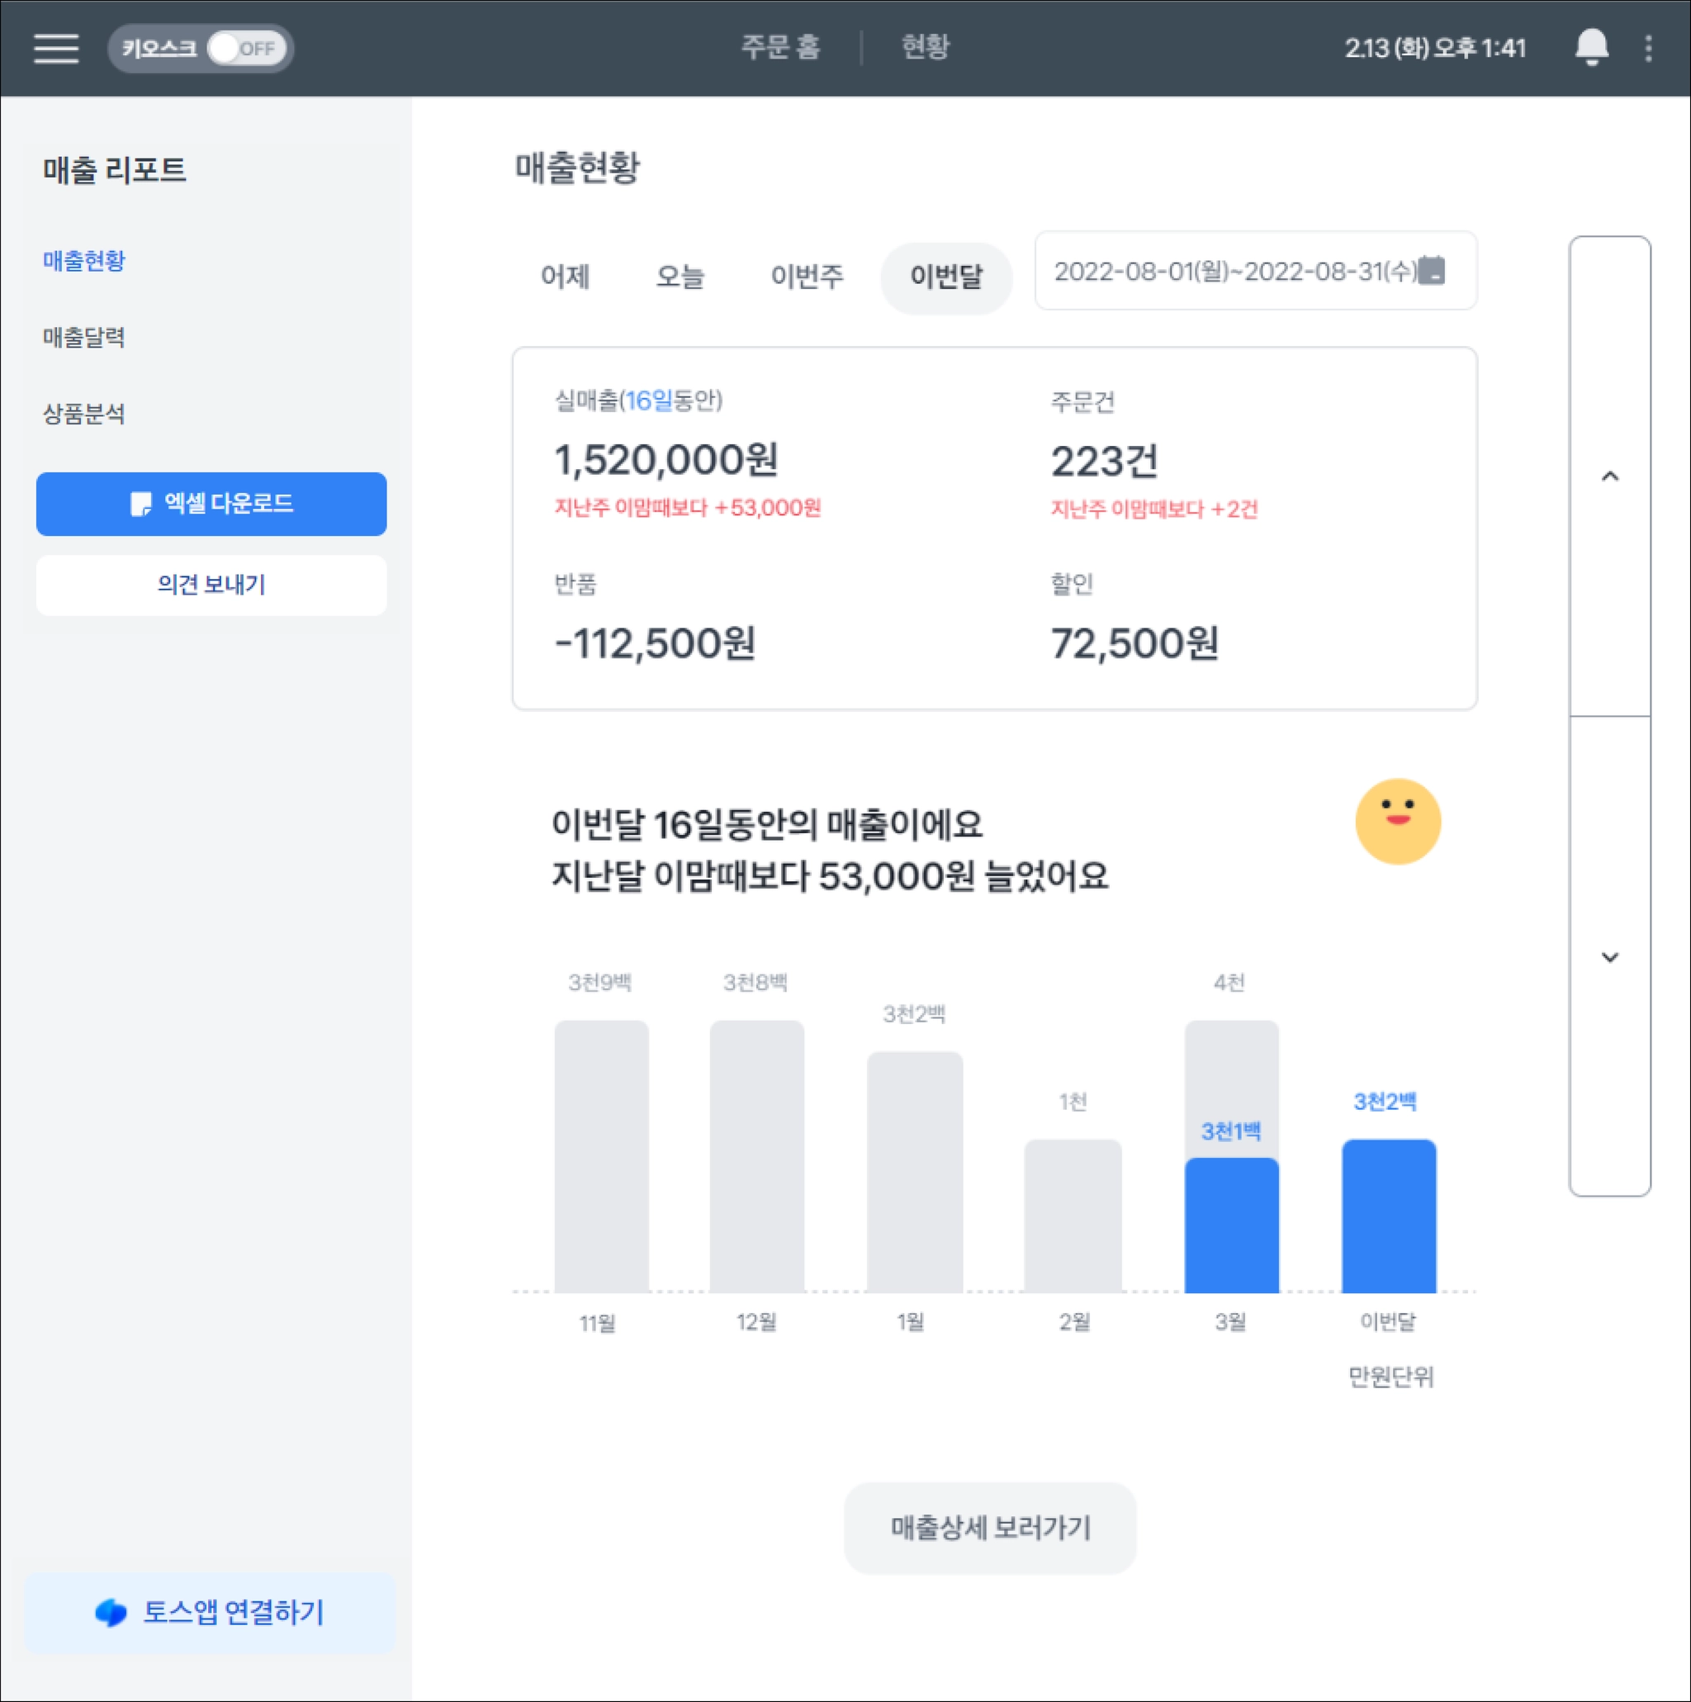Click the Excel download document icon

point(140,504)
